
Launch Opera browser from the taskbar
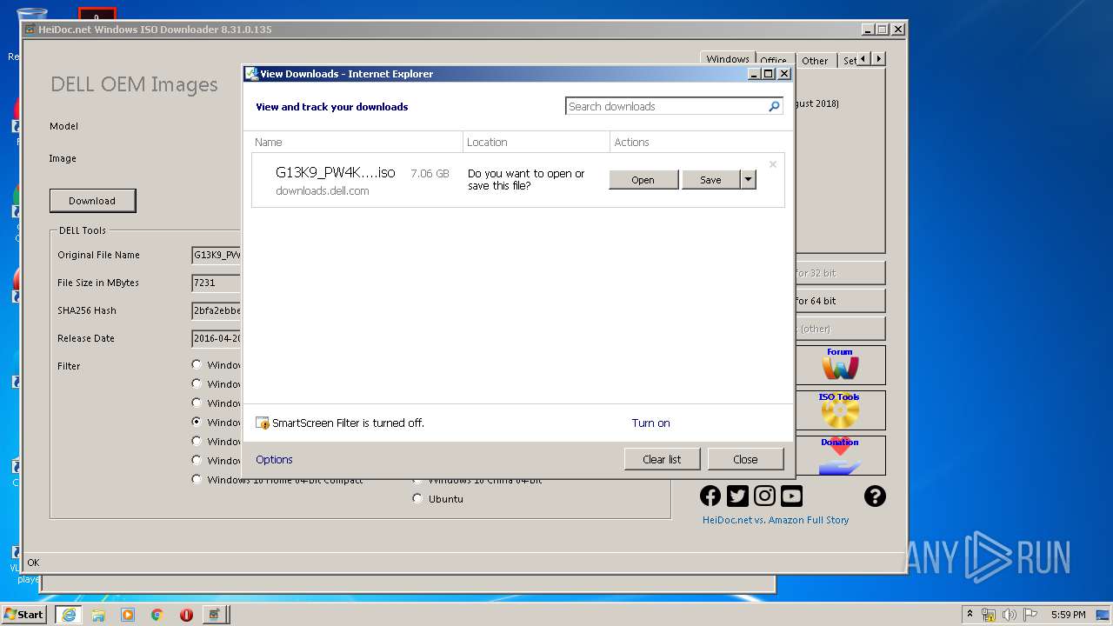(x=186, y=615)
